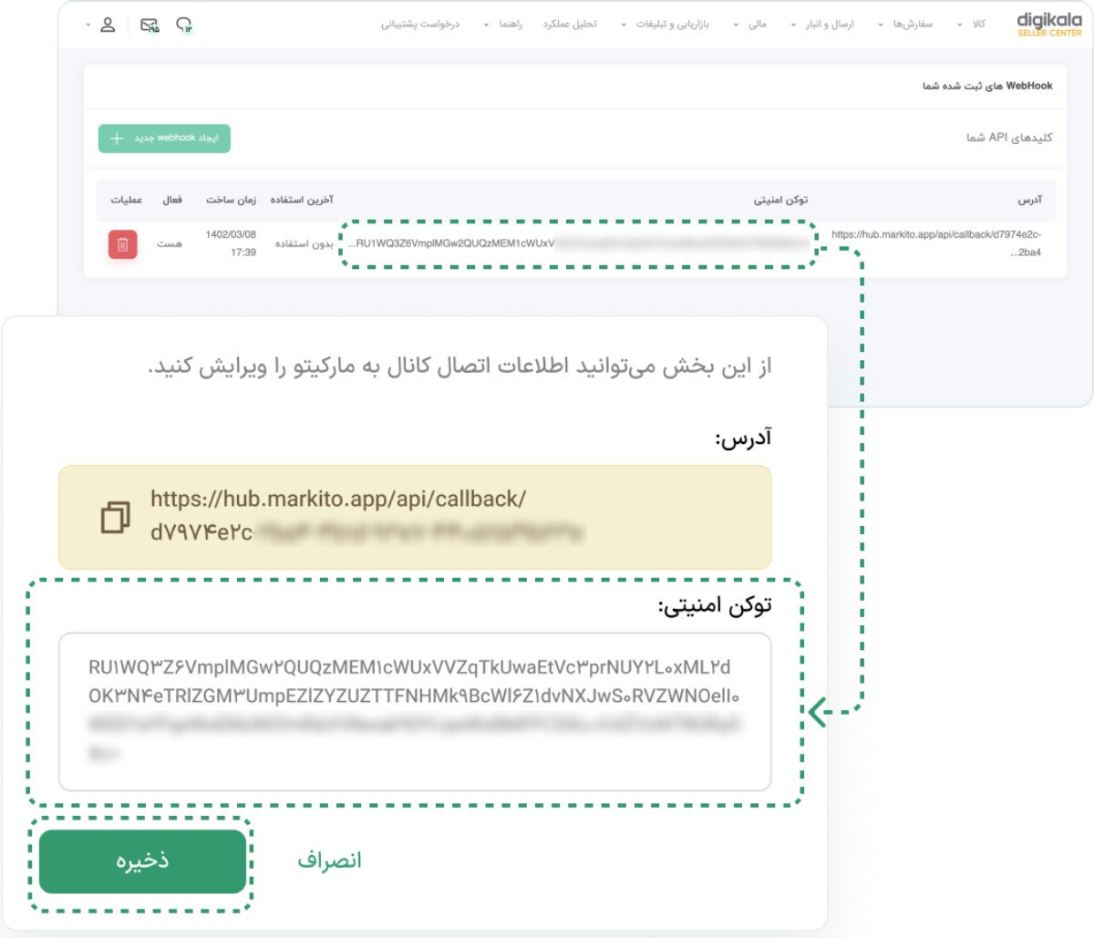Click the yellow آدرس callback URL box
Image resolution: width=1094 pixels, height=938 pixels.
point(415,517)
